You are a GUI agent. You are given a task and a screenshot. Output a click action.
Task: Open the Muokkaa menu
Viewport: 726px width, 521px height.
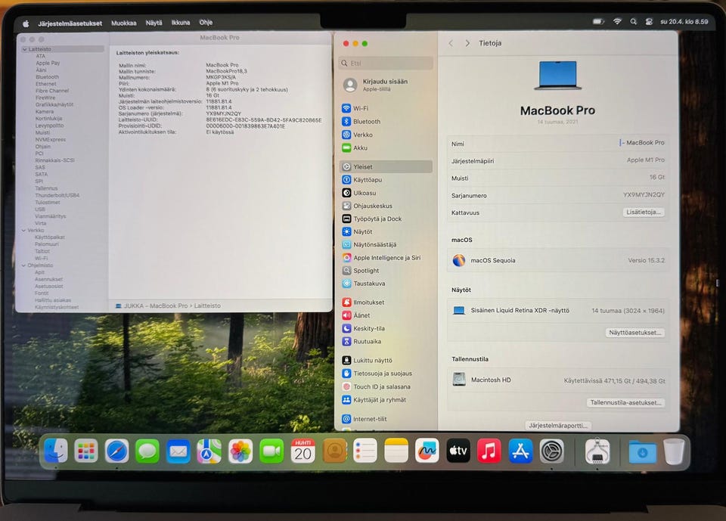(123, 23)
